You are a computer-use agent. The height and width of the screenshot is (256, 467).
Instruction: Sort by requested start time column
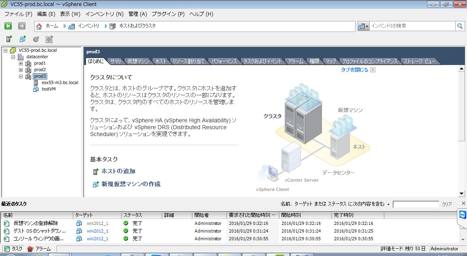tap(252, 215)
